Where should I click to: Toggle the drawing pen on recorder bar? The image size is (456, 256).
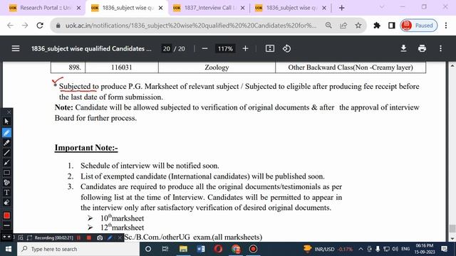coord(110,238)
